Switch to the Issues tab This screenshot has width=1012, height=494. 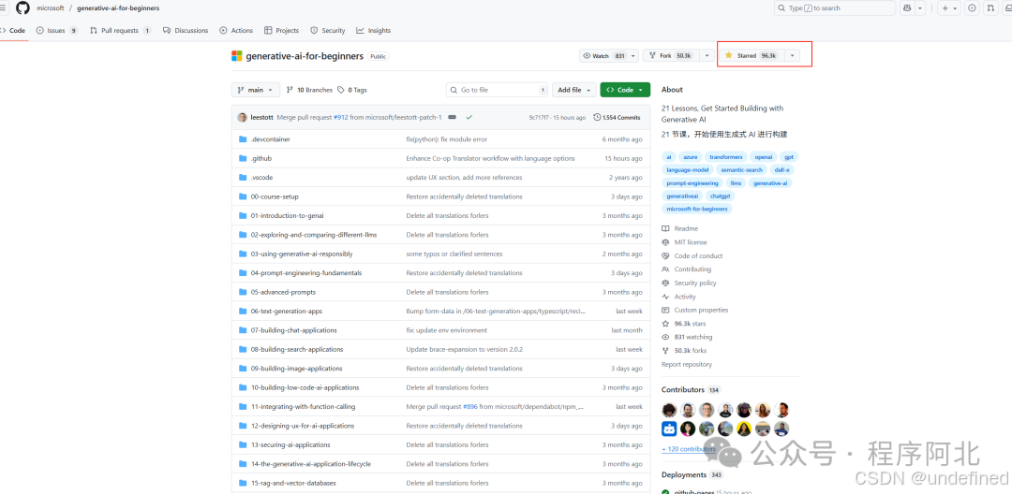coord(57,30)
